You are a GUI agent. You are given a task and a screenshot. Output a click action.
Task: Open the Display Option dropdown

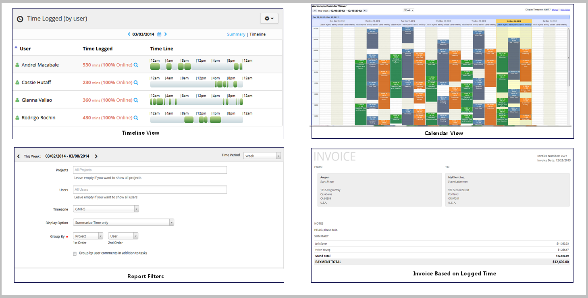tap(123, 223)
